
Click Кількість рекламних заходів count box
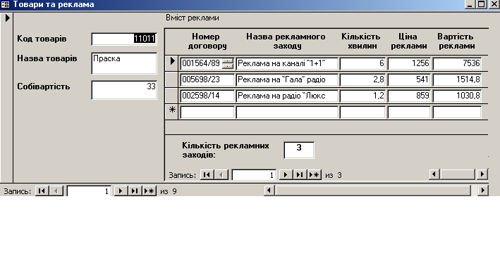click(x=299, y=150)
